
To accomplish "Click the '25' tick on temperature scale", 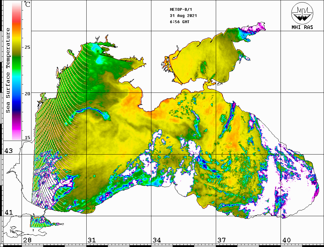I will [x=27, y=47].
